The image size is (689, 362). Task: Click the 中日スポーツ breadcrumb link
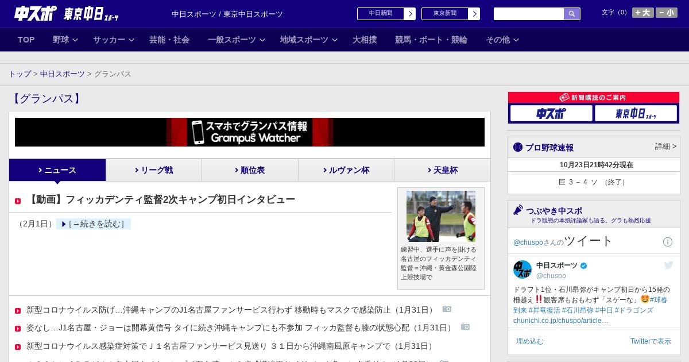[63, 74]
